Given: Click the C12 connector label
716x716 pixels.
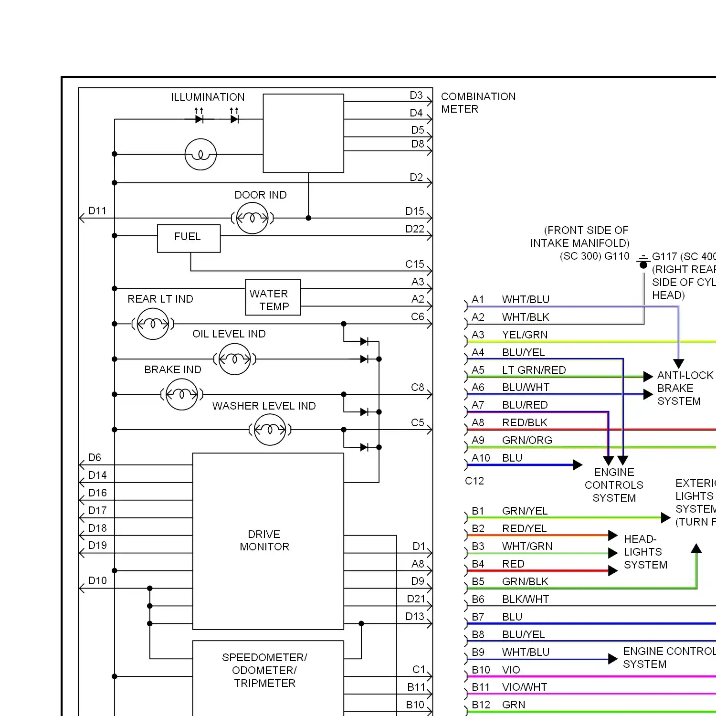Looking at the screenshot, I should point(474,481).
